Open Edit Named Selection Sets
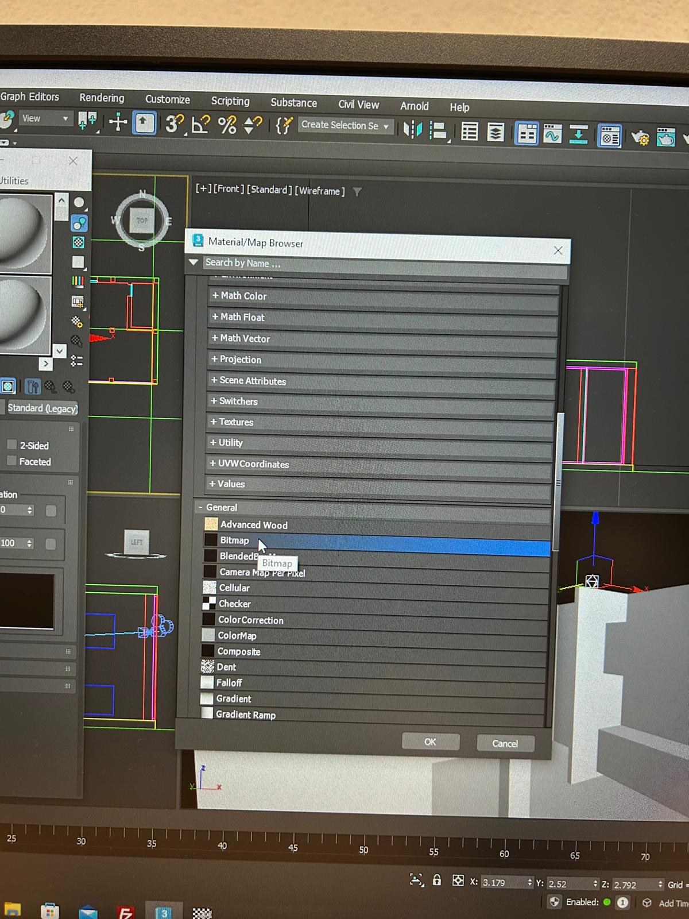 pos(284,125)
